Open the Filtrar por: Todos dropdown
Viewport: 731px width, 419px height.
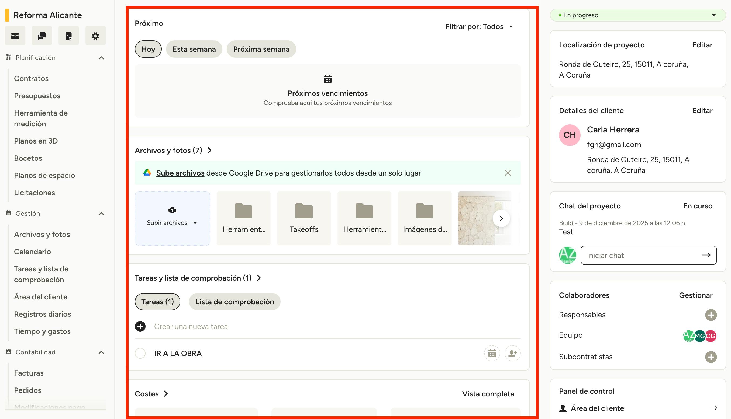point(479,26)
